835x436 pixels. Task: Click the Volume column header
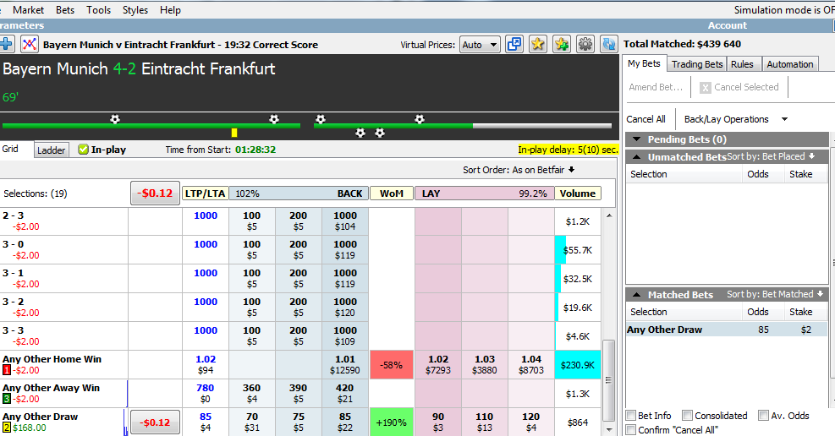(578, 193)
